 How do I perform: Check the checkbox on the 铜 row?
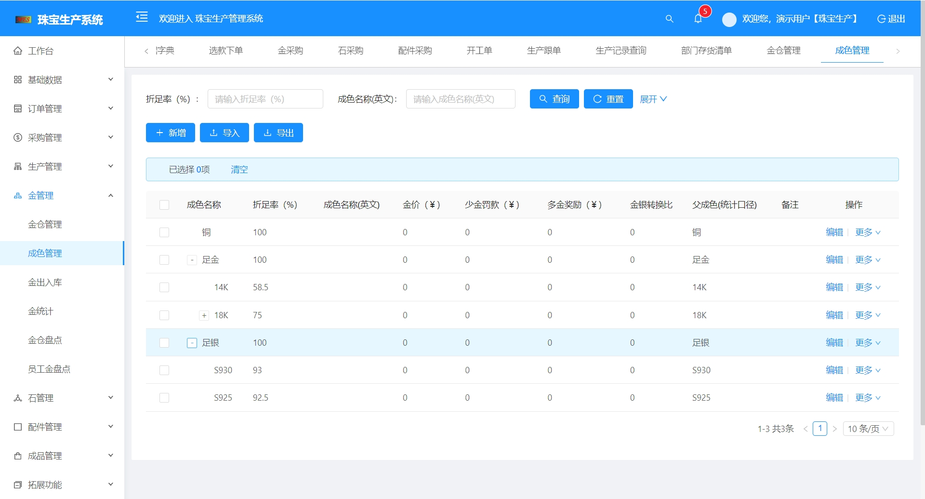pyautogui.click(x=164, y=232)
